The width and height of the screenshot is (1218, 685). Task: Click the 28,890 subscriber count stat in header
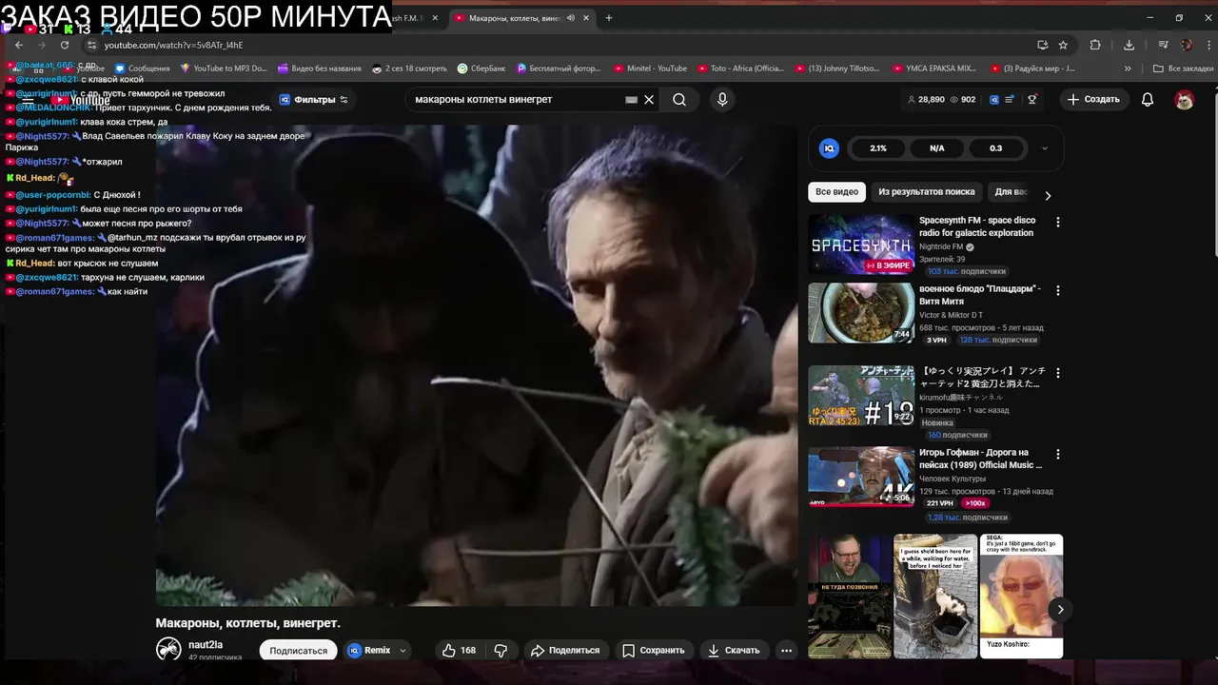926,99
